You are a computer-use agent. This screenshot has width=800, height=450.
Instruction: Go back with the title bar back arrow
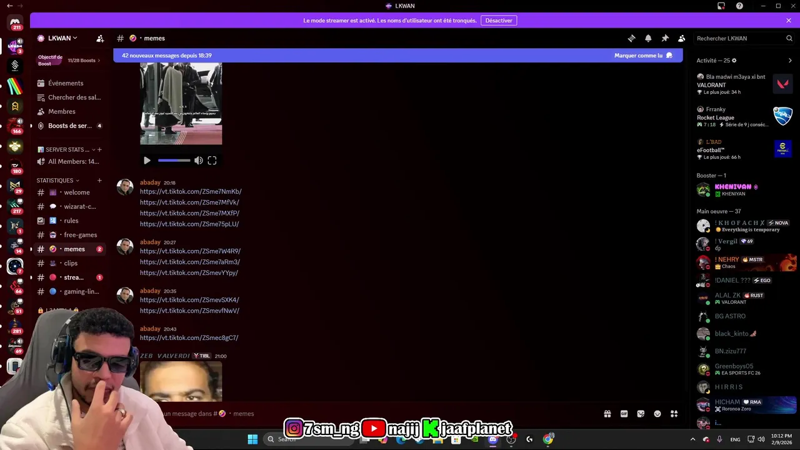click(9, 6)
